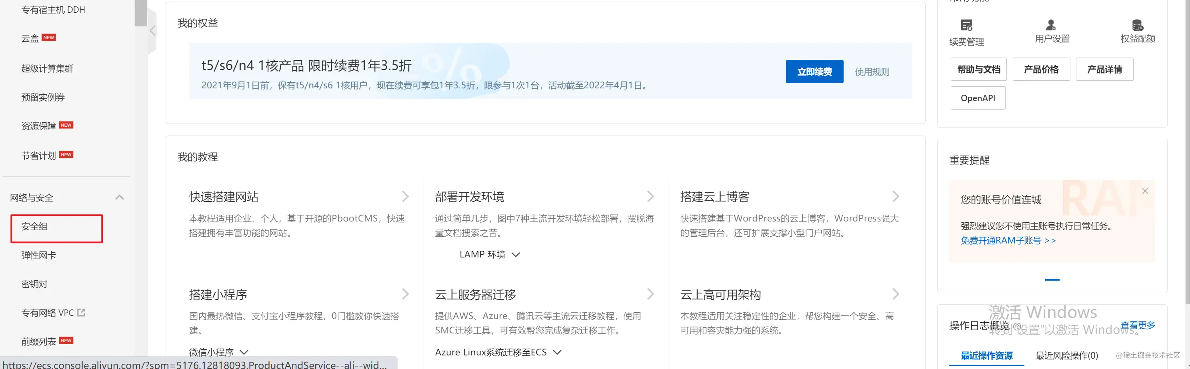1190x369 pixels.
Task: Click the 立即续费 button
Action: click(814, 72)
